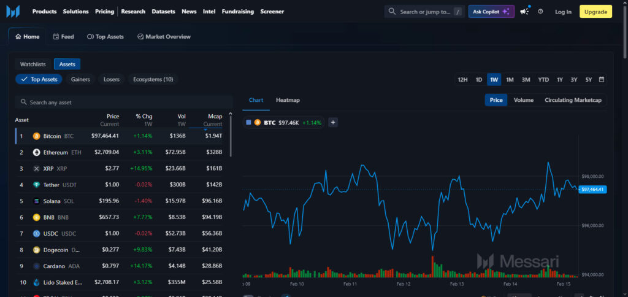Click the XRP icon in the asset list
628x297 pixels.
pyautogui.click(x=36, y=169)
